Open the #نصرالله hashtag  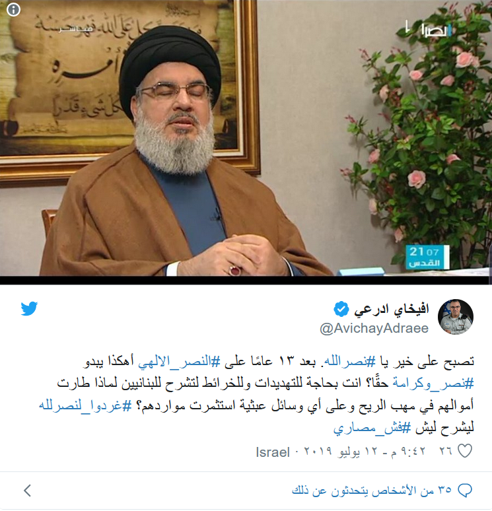click(x=347, y=361)
